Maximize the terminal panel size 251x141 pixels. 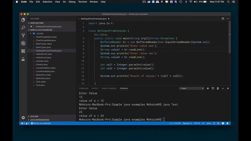tap(223, 89)
